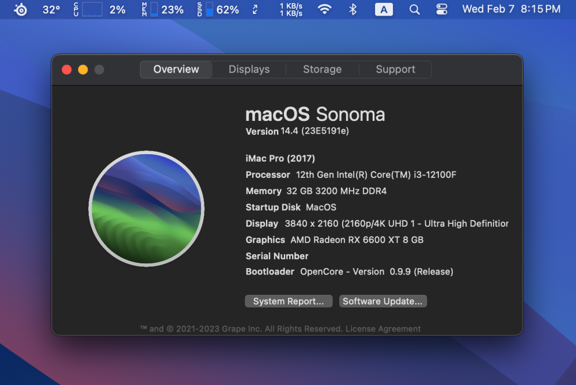Click the Bootloader OpenCore version value
This screenshot has width=576, height=385.
377,272
